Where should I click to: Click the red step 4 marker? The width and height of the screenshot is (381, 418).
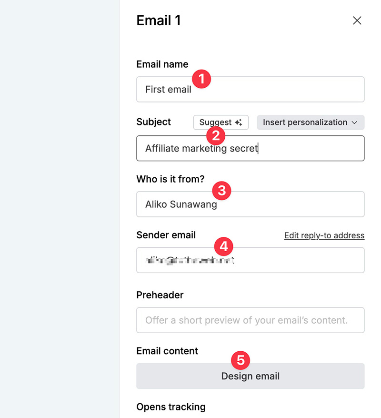click(223, 246)
